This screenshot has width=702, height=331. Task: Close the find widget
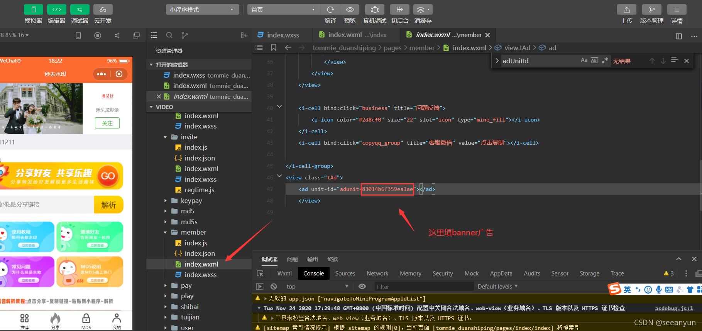[687, 61]
